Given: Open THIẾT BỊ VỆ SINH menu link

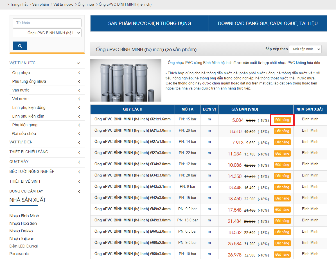Looking at the screenshot, I should [25, 181].
